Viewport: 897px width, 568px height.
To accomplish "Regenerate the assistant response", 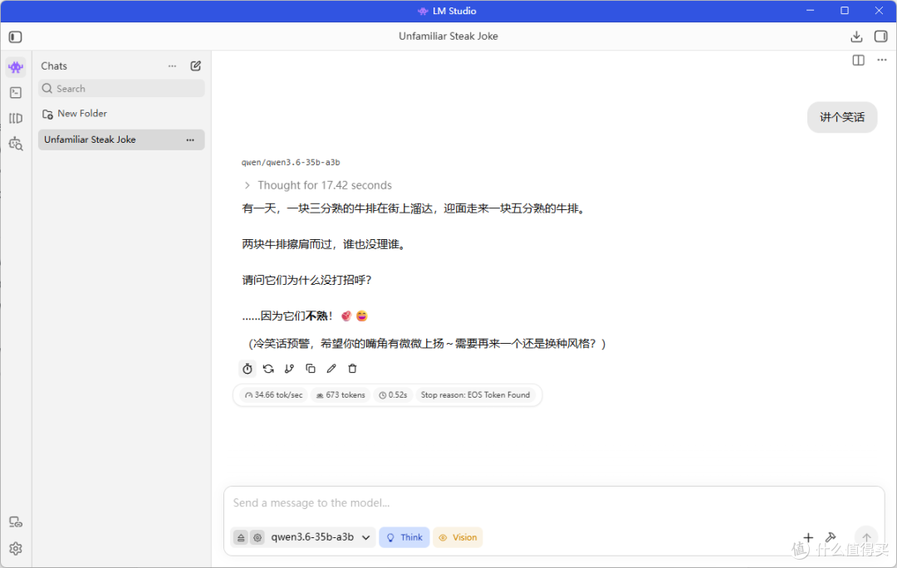I will click(268, 369).
